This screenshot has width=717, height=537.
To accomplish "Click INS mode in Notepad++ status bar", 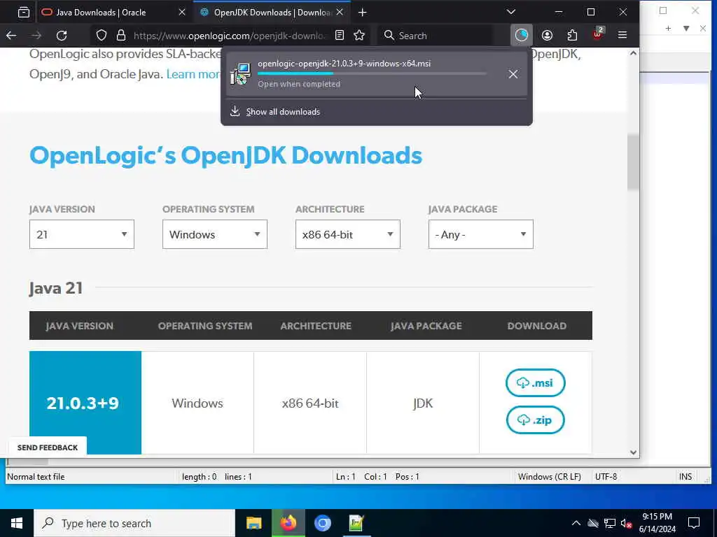I will tap(685, 477).
